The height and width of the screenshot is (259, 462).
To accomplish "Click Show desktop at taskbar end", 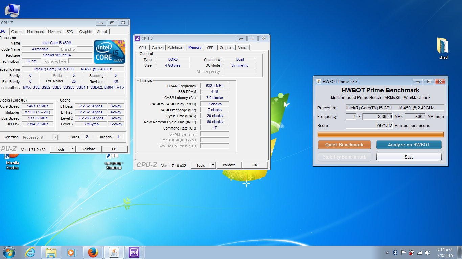I will click(460, 253).
